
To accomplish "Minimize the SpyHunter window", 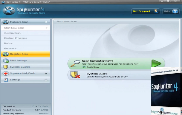I will [162, 1].
